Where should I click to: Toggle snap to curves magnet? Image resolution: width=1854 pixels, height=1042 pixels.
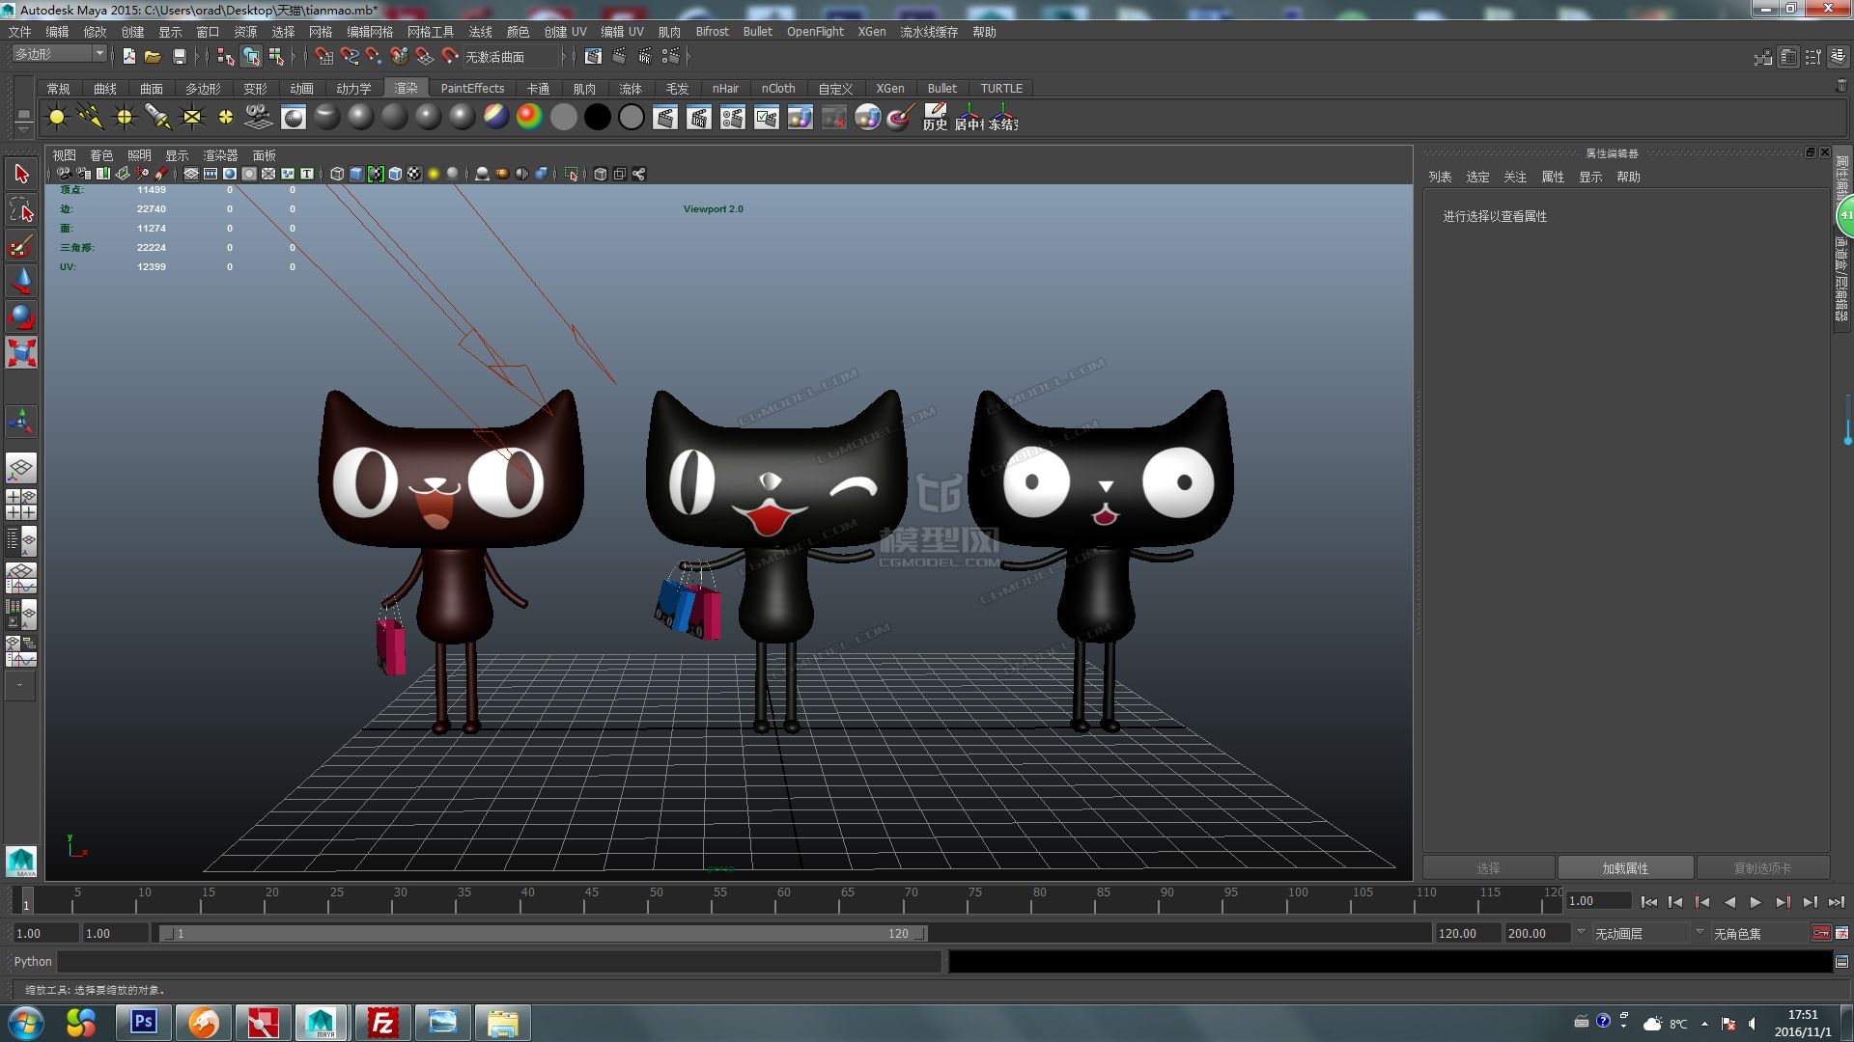pos(350,56)
